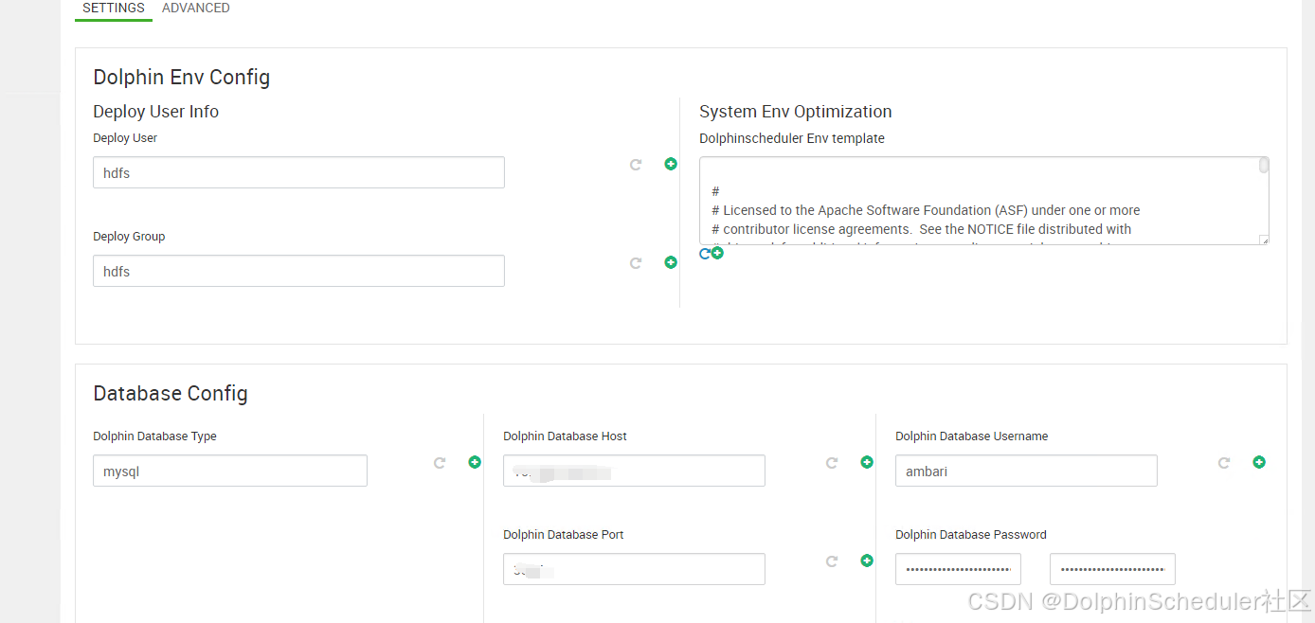This screenshot has height=623, width=1315.
Task: Click the Dolphinscheduler Env template label
Action: [x=792, y=138]
